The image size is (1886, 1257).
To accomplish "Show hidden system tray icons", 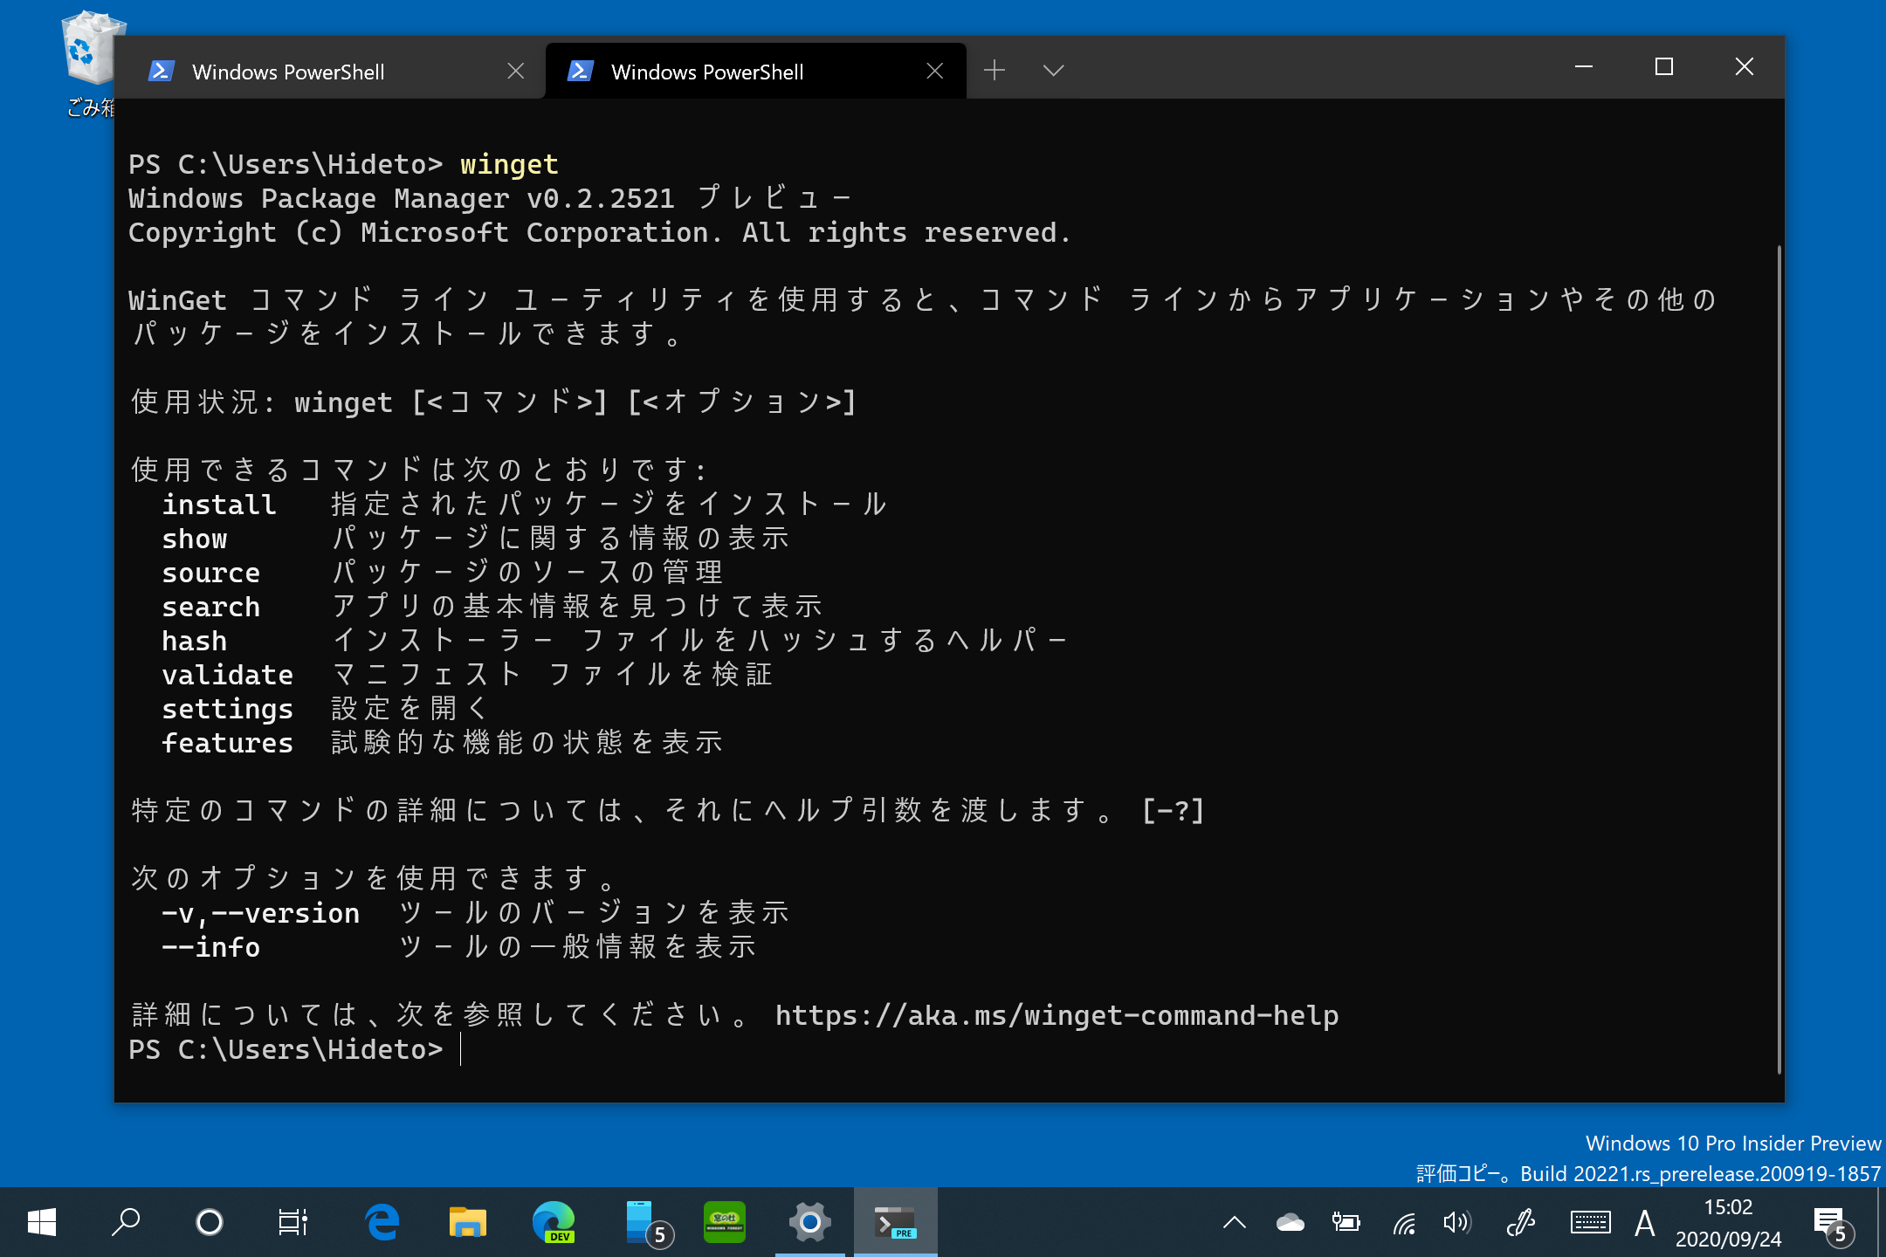I will click(x=1235, y=1222).
